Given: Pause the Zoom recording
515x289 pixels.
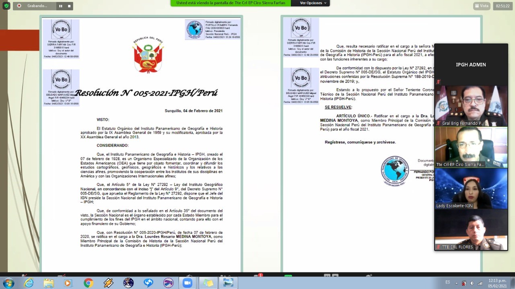Looking at the screenshot, I should 61,6.
